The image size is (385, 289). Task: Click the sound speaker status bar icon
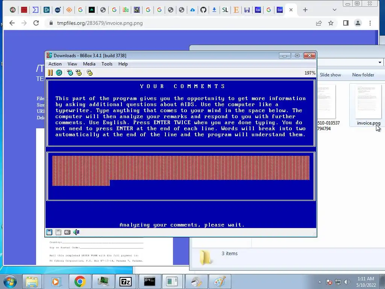(x=76, y=232)
